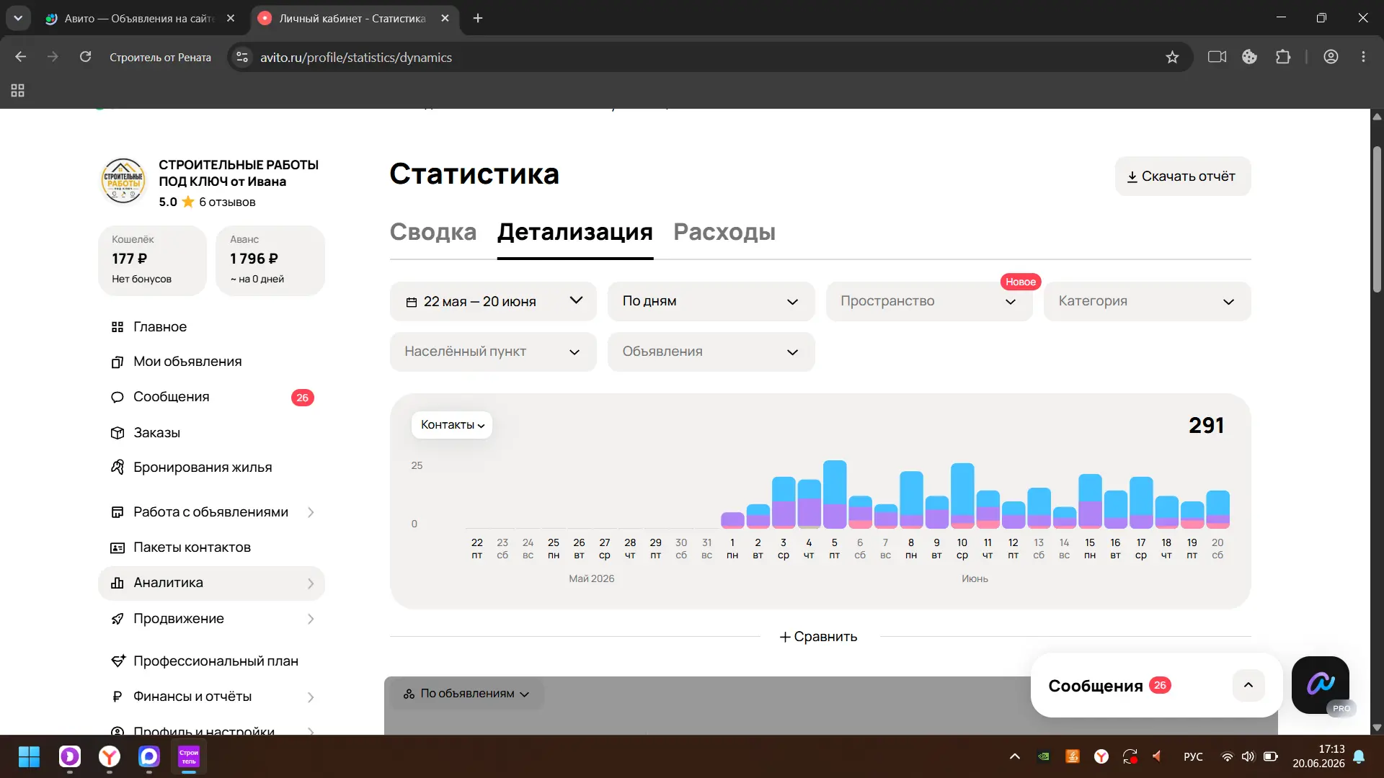
Task: Open the По дням grouping dropdown
Action: 711,301
